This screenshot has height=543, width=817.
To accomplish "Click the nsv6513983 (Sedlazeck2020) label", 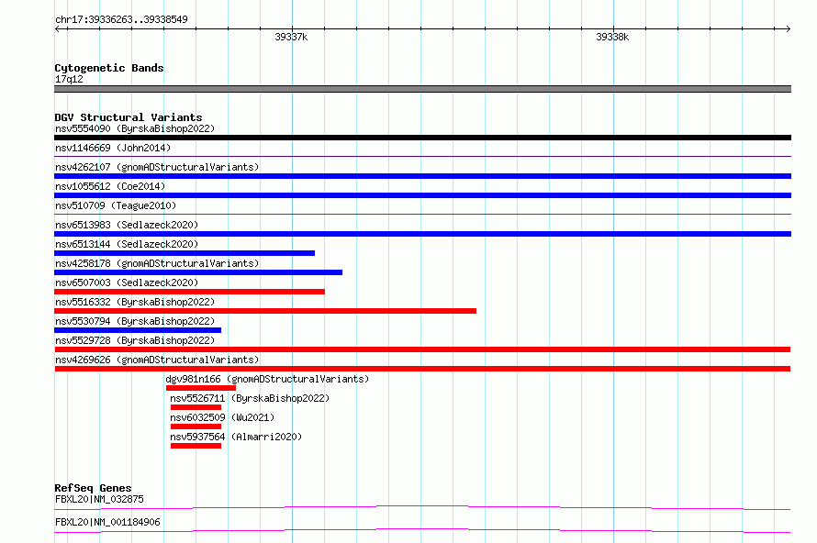I will point(127,225).
